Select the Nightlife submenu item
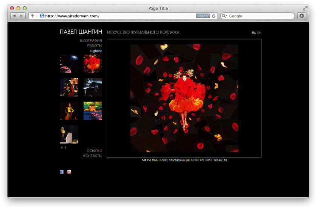317x209 pixels. [x=96, y=51]
